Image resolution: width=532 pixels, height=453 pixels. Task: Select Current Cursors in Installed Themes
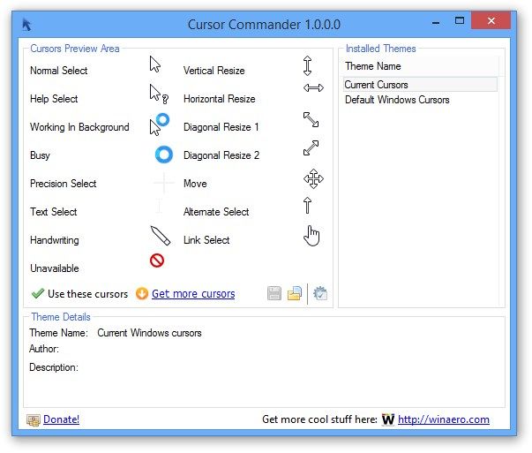tap(420, 85)
